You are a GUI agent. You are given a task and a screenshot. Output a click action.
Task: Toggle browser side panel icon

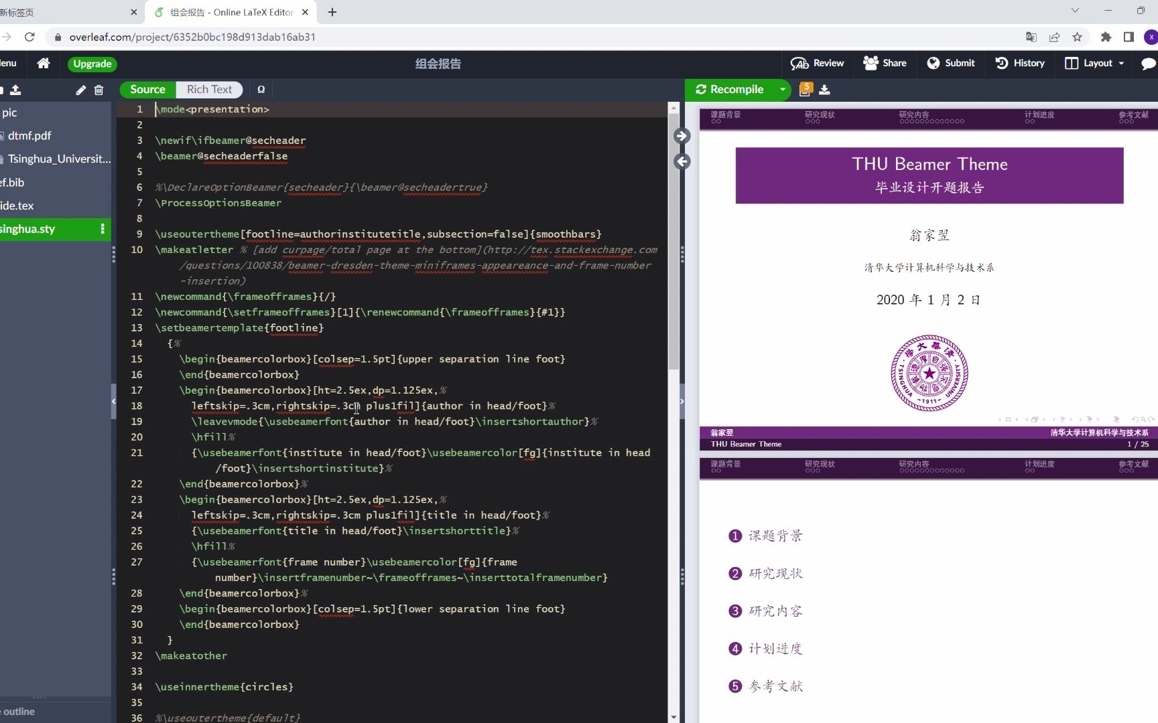[x=1129, y=37]
